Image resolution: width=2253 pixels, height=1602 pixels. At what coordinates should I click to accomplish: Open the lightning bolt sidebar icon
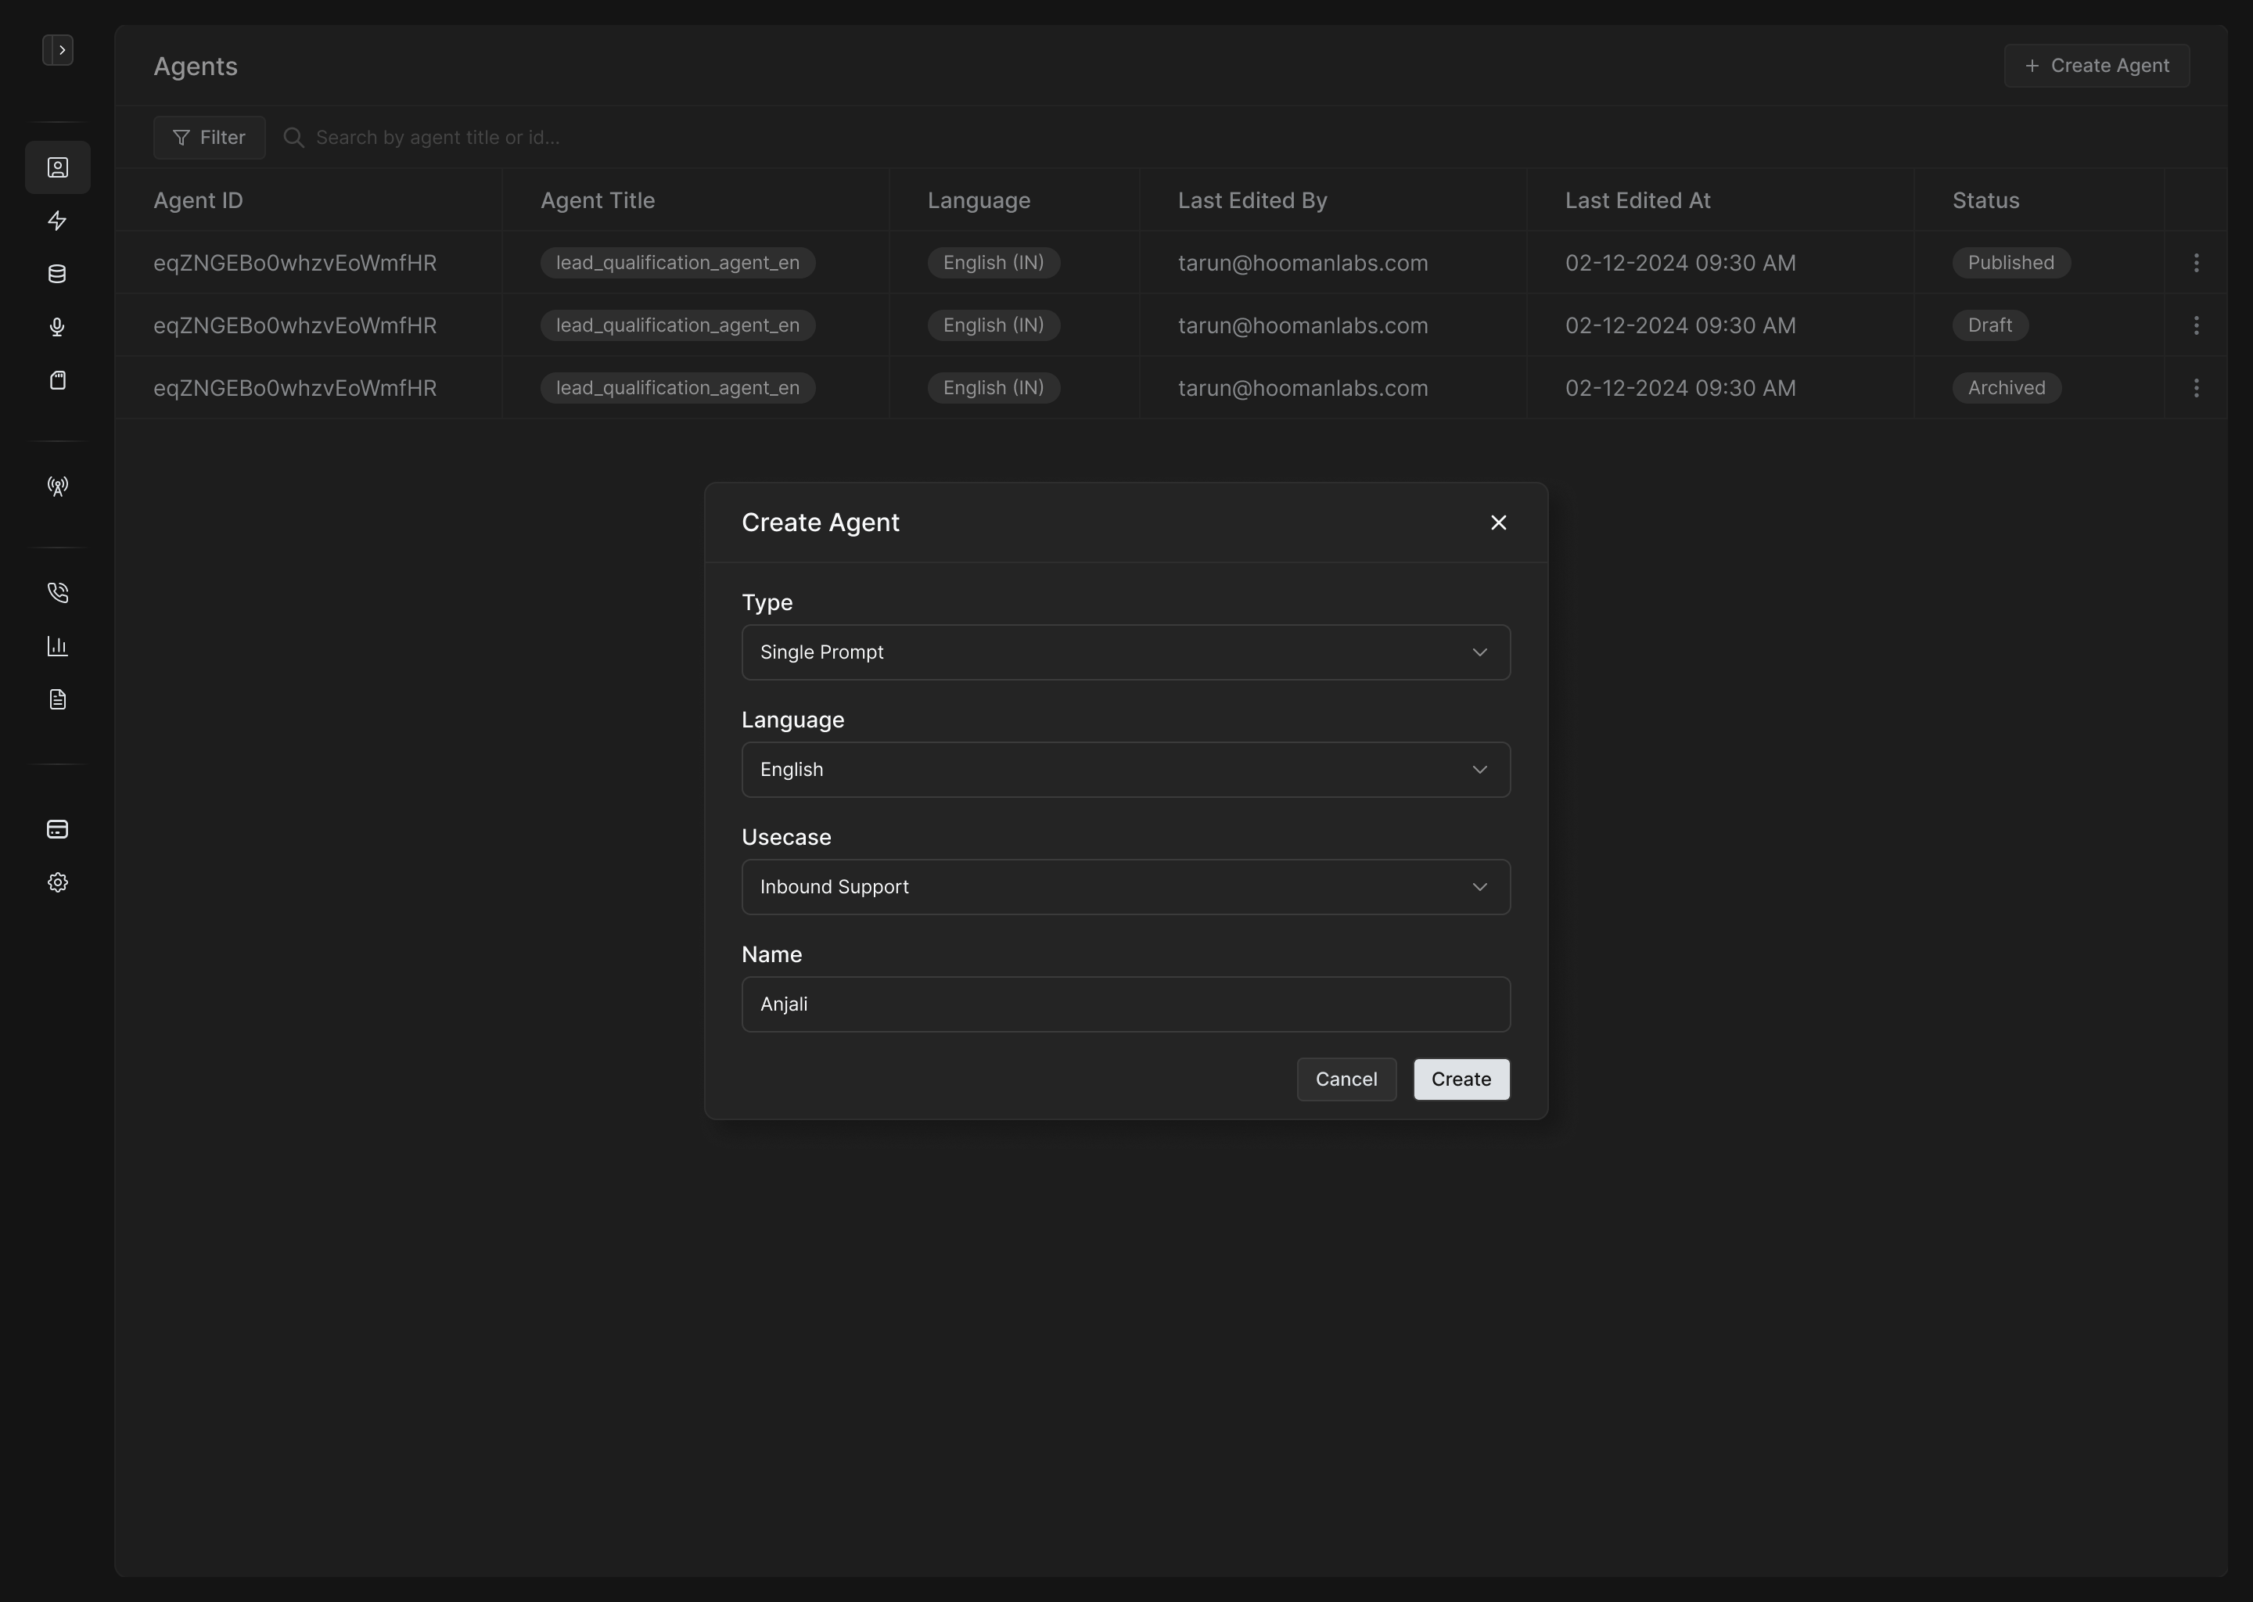pyautogui.click(x=57, y=221)
